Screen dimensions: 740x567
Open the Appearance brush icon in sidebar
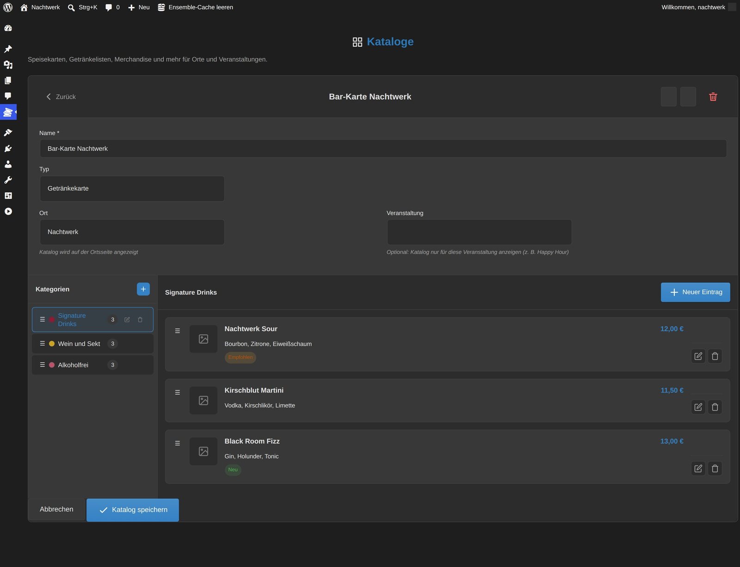click(x=8, y=133)
